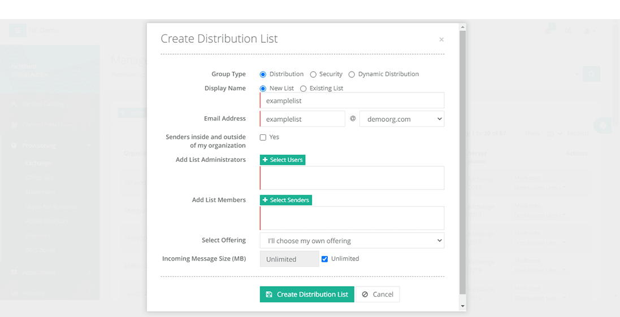The height and width of the screenshot is (317, 620).
Task: Click the Email Address local-part field
Action: pyautogui.click(x=302, y=119)
